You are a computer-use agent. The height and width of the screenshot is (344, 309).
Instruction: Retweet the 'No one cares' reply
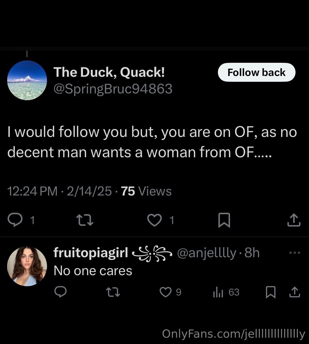coord(113,292)
